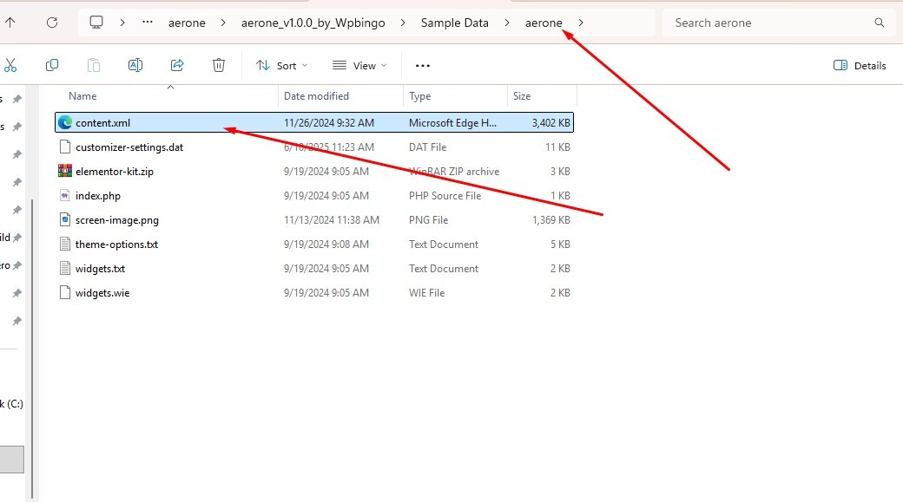The image size is (903, 502).
Task: Click the file icon of widgets.wie
Action: coord(65,292)
